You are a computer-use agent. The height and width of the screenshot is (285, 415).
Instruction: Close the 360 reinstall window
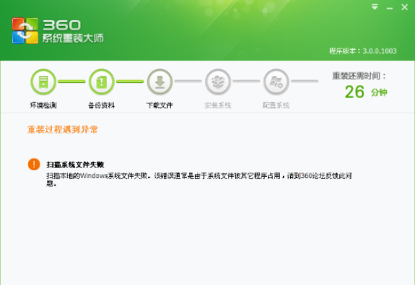click(404, 7)
